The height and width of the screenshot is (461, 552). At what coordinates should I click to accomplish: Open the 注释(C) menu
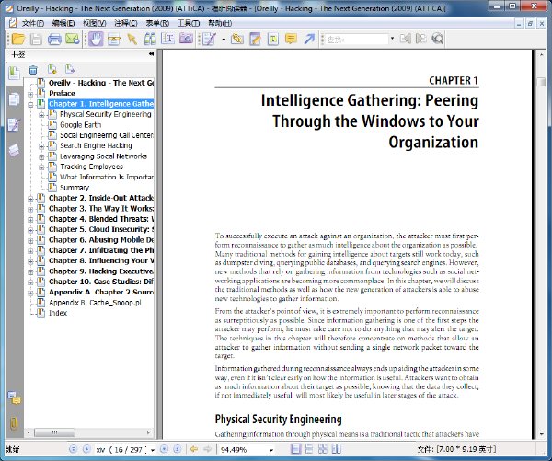click(126, 23)
